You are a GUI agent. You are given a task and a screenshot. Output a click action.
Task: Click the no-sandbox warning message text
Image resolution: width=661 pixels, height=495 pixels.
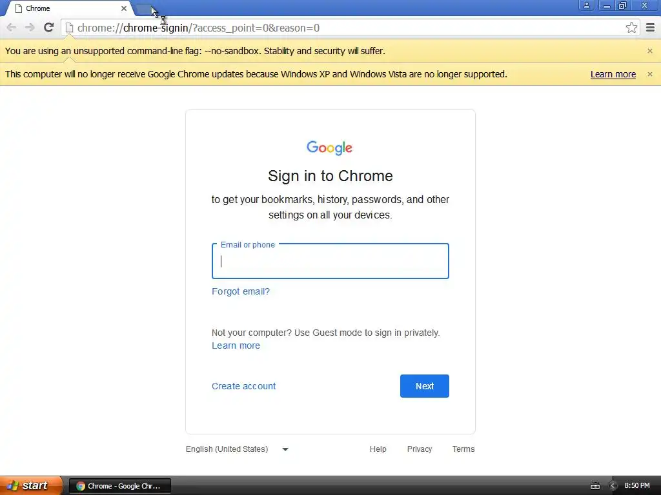click(x=195, y=51)
